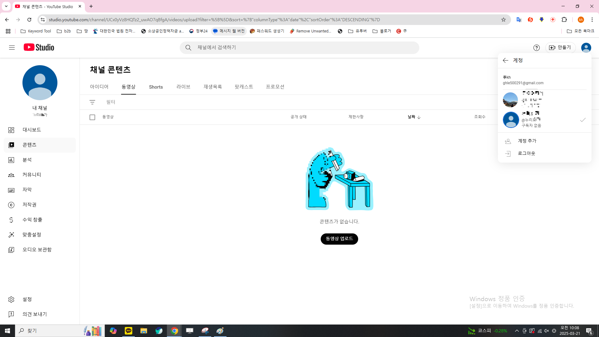Open the Community (커뮤니티) section icon
The width and height of the screenshot is (599, 337).
coord(11,175)
